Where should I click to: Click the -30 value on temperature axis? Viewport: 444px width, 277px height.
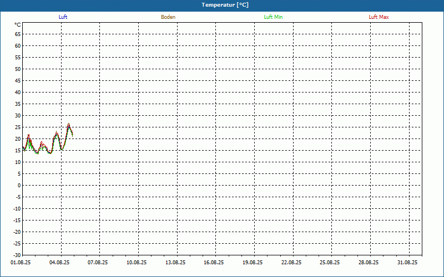click(x=17, y=255)
